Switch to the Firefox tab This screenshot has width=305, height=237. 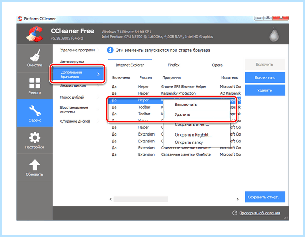173,65
